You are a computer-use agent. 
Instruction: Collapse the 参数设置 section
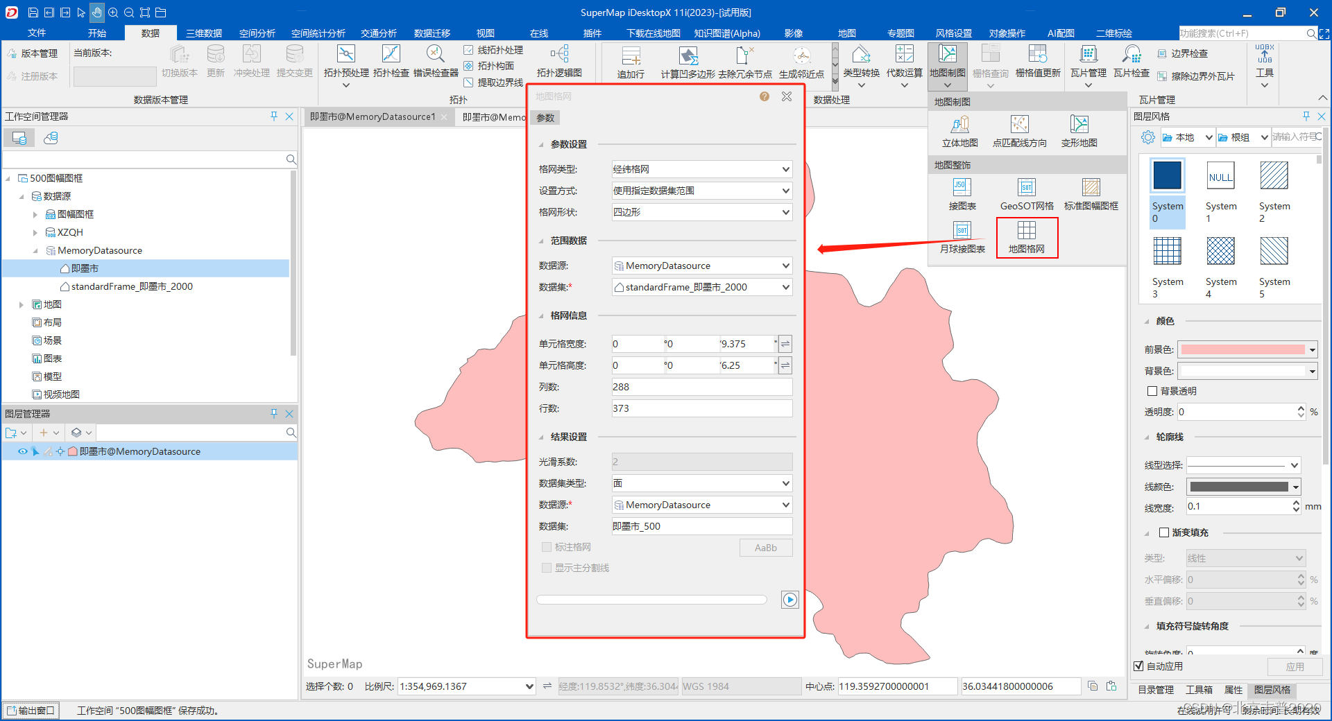pos(541,144)
